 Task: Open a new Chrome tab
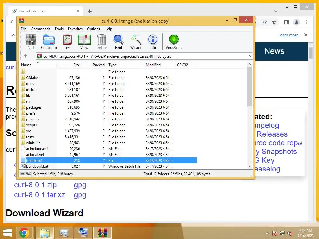pyautogui.click(x=90, y=11)
